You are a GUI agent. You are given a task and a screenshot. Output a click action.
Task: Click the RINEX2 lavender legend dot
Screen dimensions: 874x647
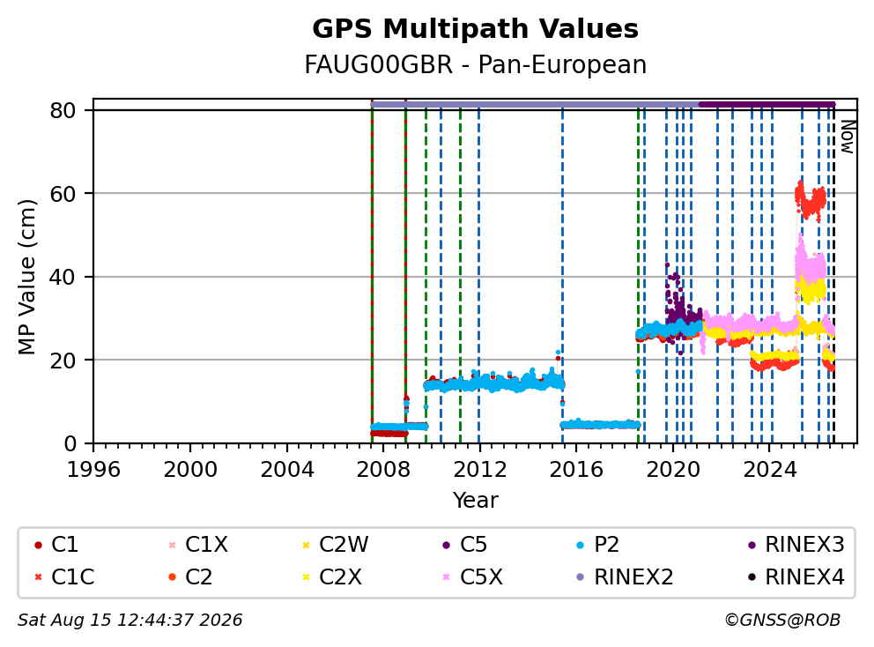581,577
